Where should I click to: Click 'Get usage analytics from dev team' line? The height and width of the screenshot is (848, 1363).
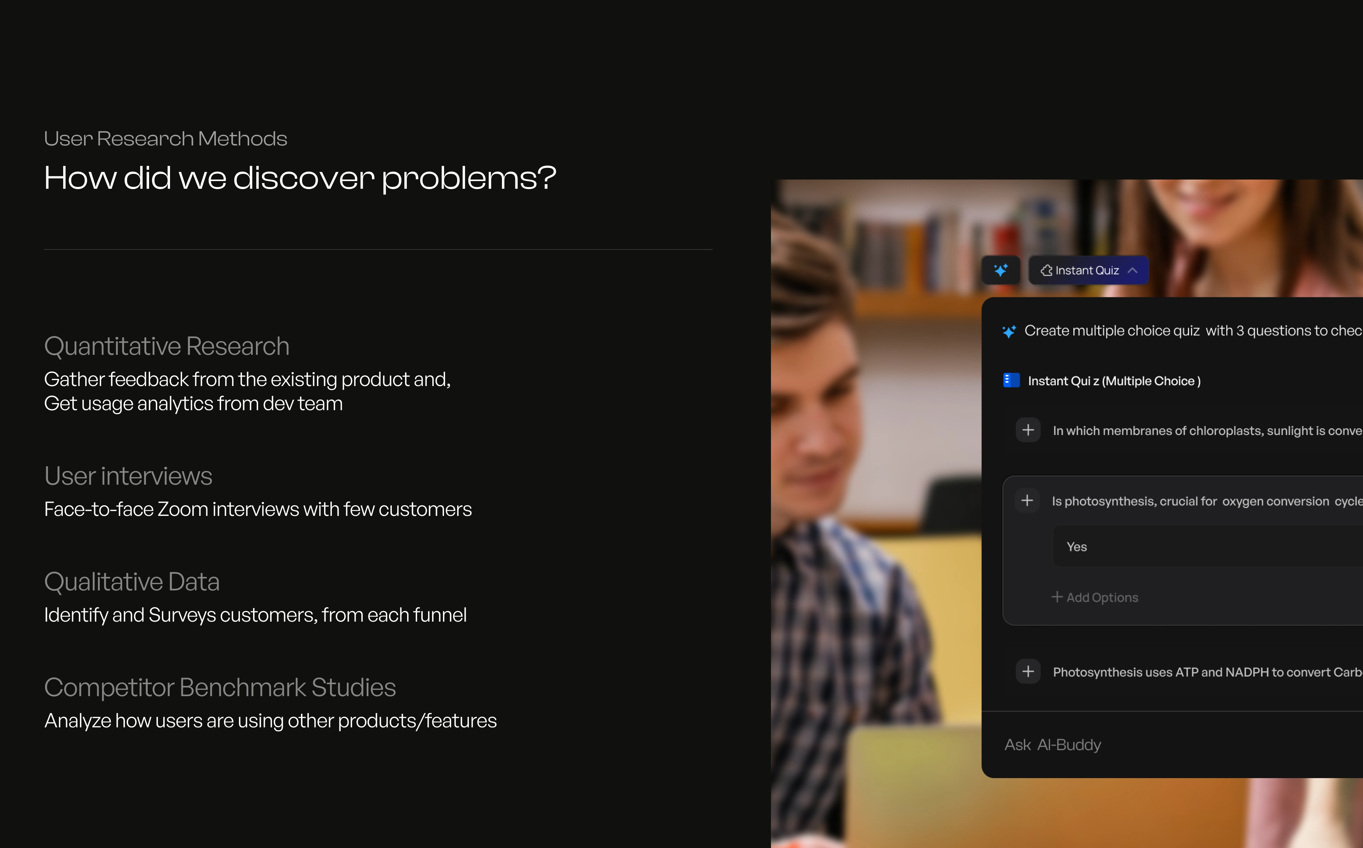point(193,404)
